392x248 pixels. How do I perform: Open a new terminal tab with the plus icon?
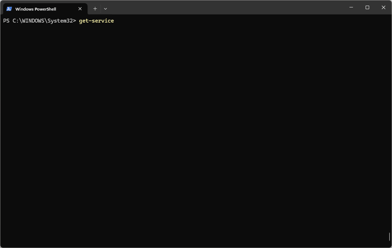(x=95, y=8)
